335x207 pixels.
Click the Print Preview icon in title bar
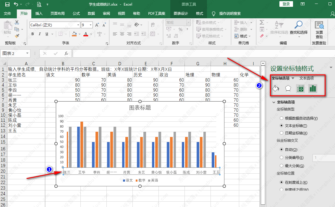pyautogui.click(x=39, y=4)
